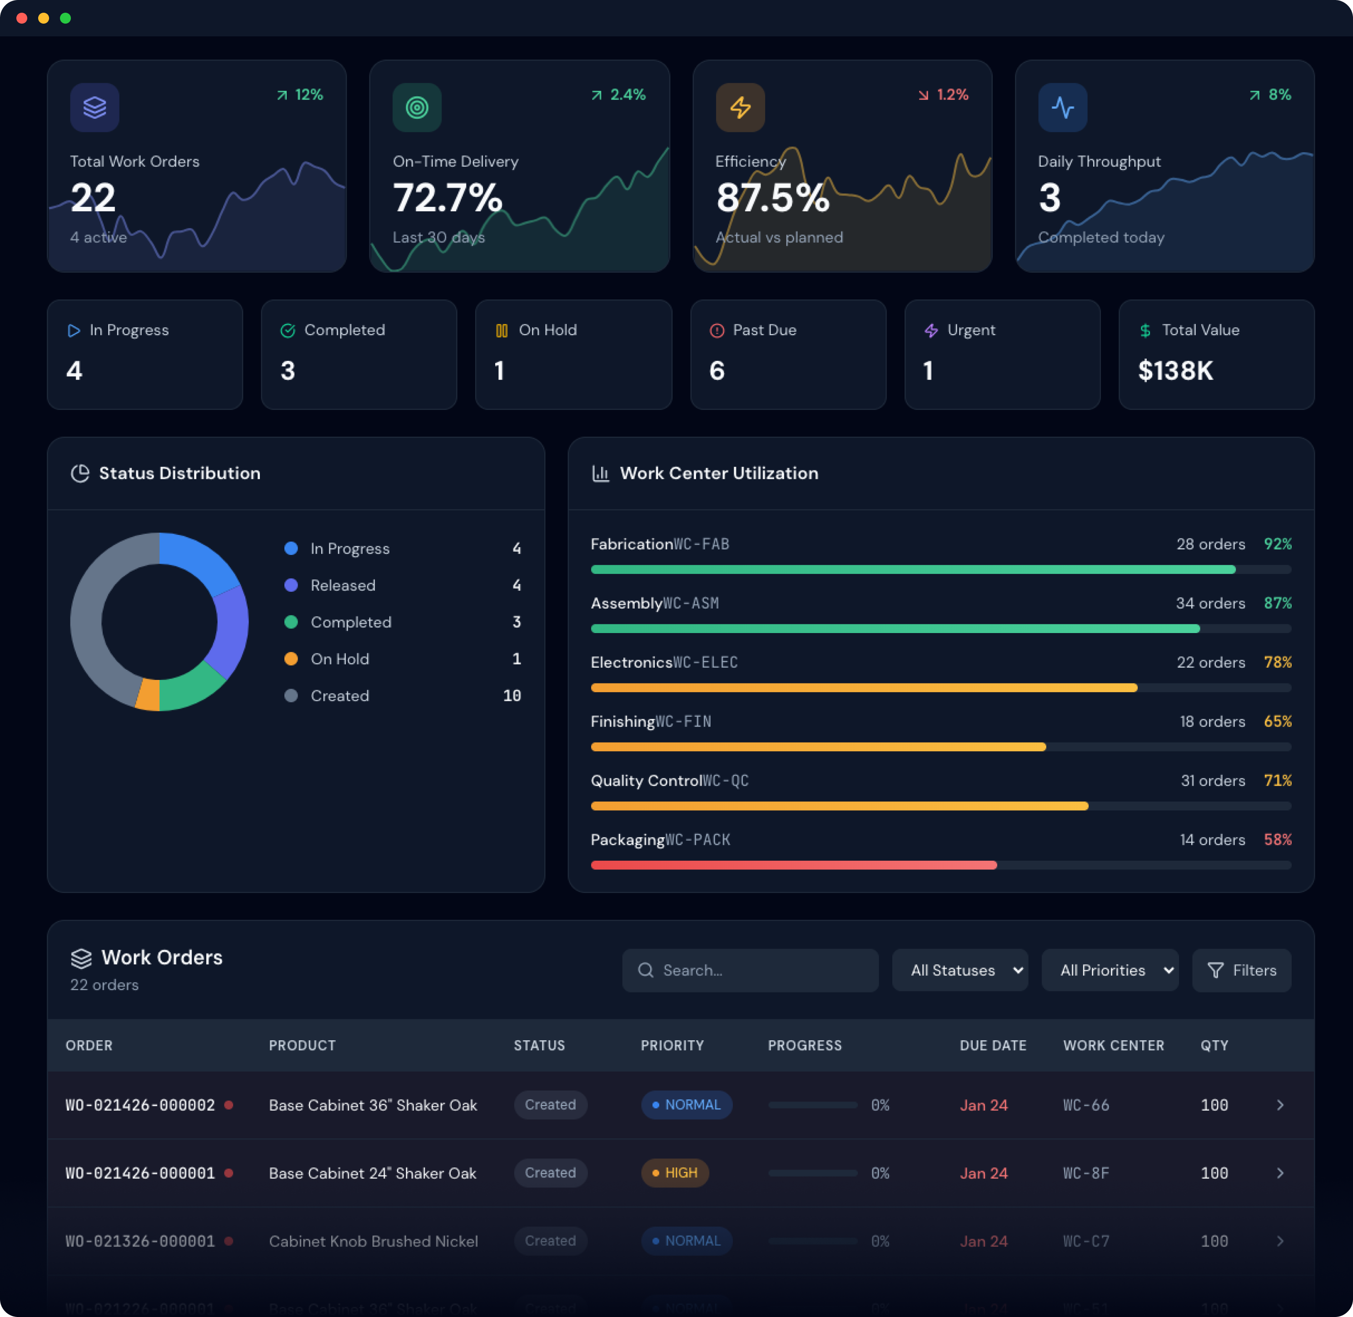
Task: Click the work orders Search field
Action: click(x=750, y=970)
